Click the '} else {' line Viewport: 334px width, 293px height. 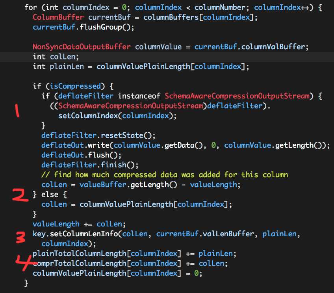tap(50, 195)
